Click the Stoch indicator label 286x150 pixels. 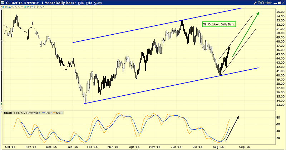[8, 113]
